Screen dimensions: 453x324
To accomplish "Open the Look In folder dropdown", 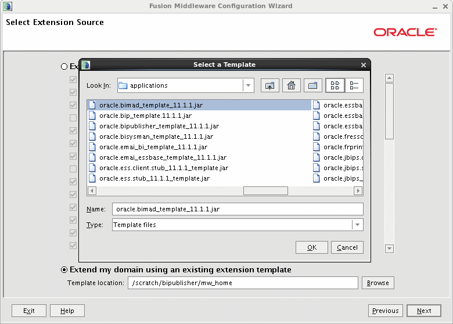I will coord(248,85).
